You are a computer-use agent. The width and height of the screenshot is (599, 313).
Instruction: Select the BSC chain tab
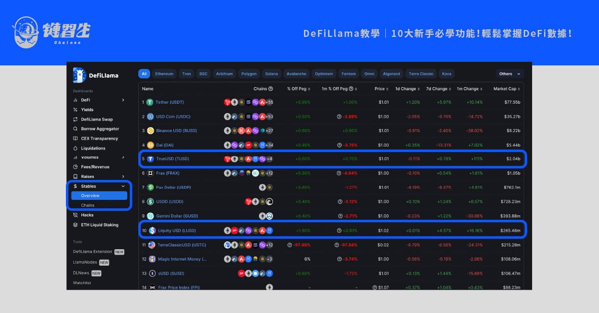[x=203, y=74]
